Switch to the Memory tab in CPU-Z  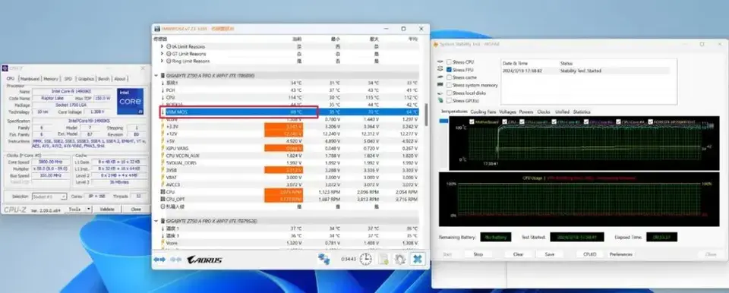coord(51,79)
